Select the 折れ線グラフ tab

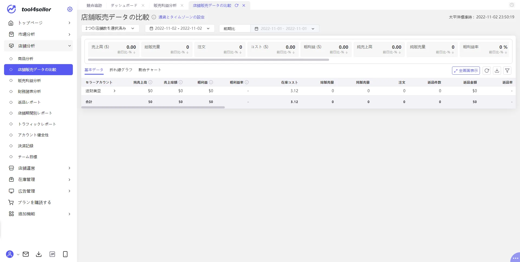[121, 70]
